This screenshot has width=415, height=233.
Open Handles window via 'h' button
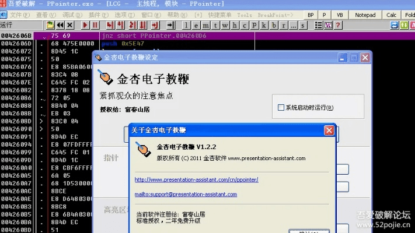click(235, 26)
